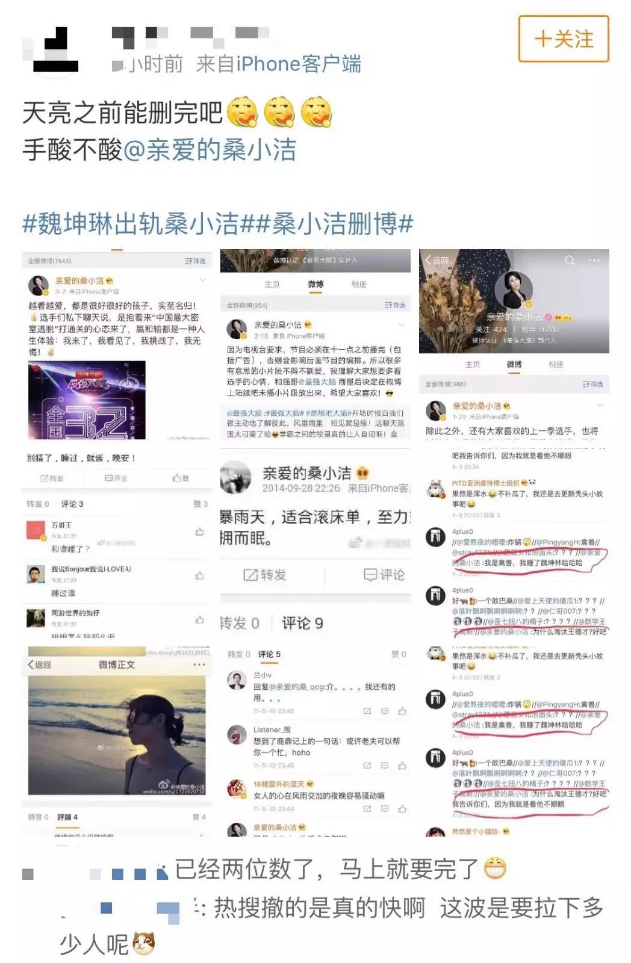The height and width of the screenshot is (963, 631).
Task: Click the search magnifier icon on profile header
Action: [x=569, y=260]
